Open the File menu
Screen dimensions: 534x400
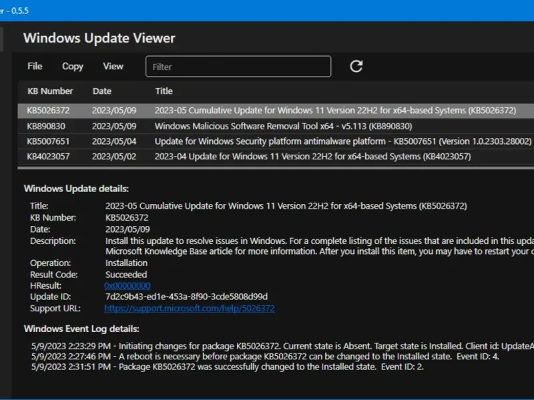(35, 66)
